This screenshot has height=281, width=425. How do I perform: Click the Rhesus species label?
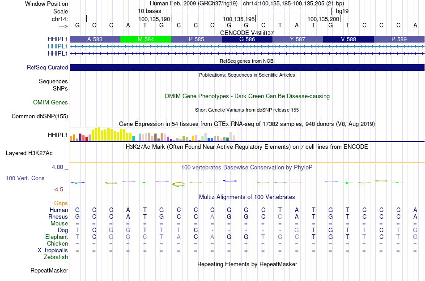58,217
